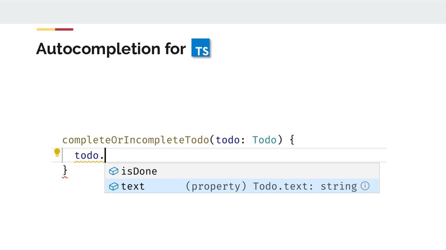The height and width of the screenshot is (250, 446).
Task: Click the completeOrIncompleteTodo function name
Action: 136,140
